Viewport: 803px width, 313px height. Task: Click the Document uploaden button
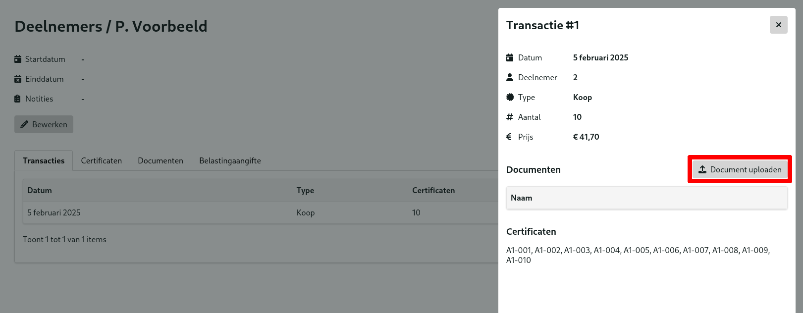point(740,169)
